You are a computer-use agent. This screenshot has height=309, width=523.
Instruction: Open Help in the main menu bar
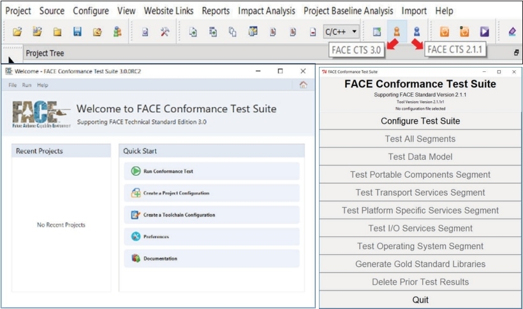click(444, 11)
